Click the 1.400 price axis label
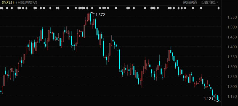Screen dimensions: 238x106 (232, 47)
